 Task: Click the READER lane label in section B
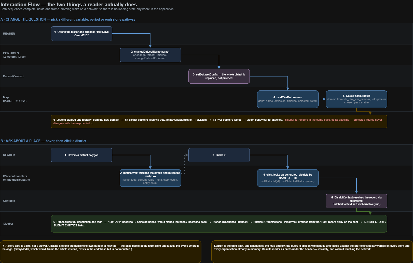(x=9, y=155)
